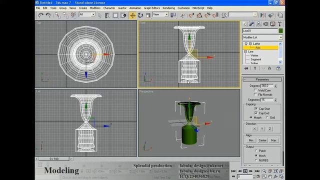Viewport: 320px width, 180px height.
Task: Toggle the Lathe modifier lightbulb visibility
Action: click(246, 43)
